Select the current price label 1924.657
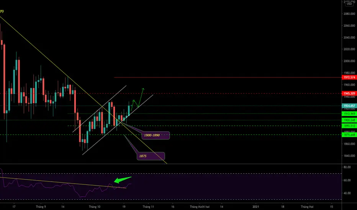 [x=349, y=106]
